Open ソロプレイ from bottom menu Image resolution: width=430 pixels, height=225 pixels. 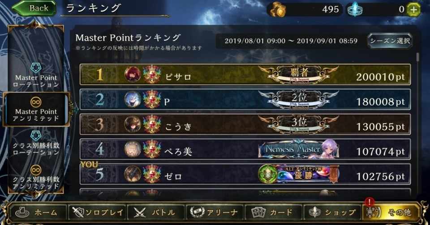pos(97,212)
